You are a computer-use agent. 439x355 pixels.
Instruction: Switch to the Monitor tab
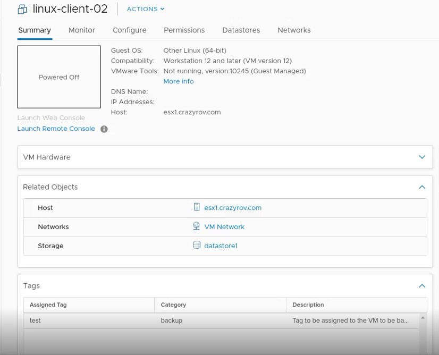pyautogui.click(x=82, y=30)
